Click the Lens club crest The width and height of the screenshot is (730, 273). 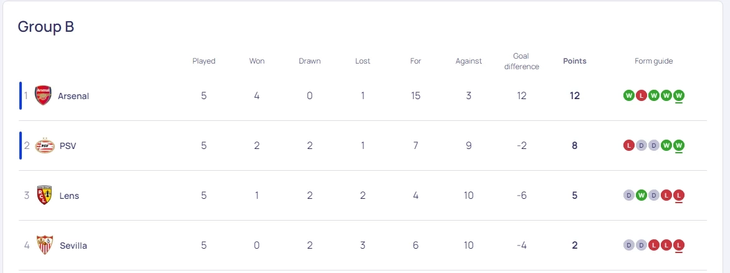click(44, 196)
